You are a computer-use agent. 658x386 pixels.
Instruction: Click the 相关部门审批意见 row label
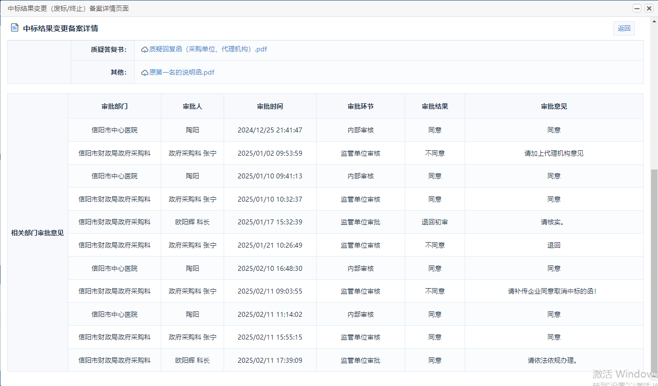point(38,233)
